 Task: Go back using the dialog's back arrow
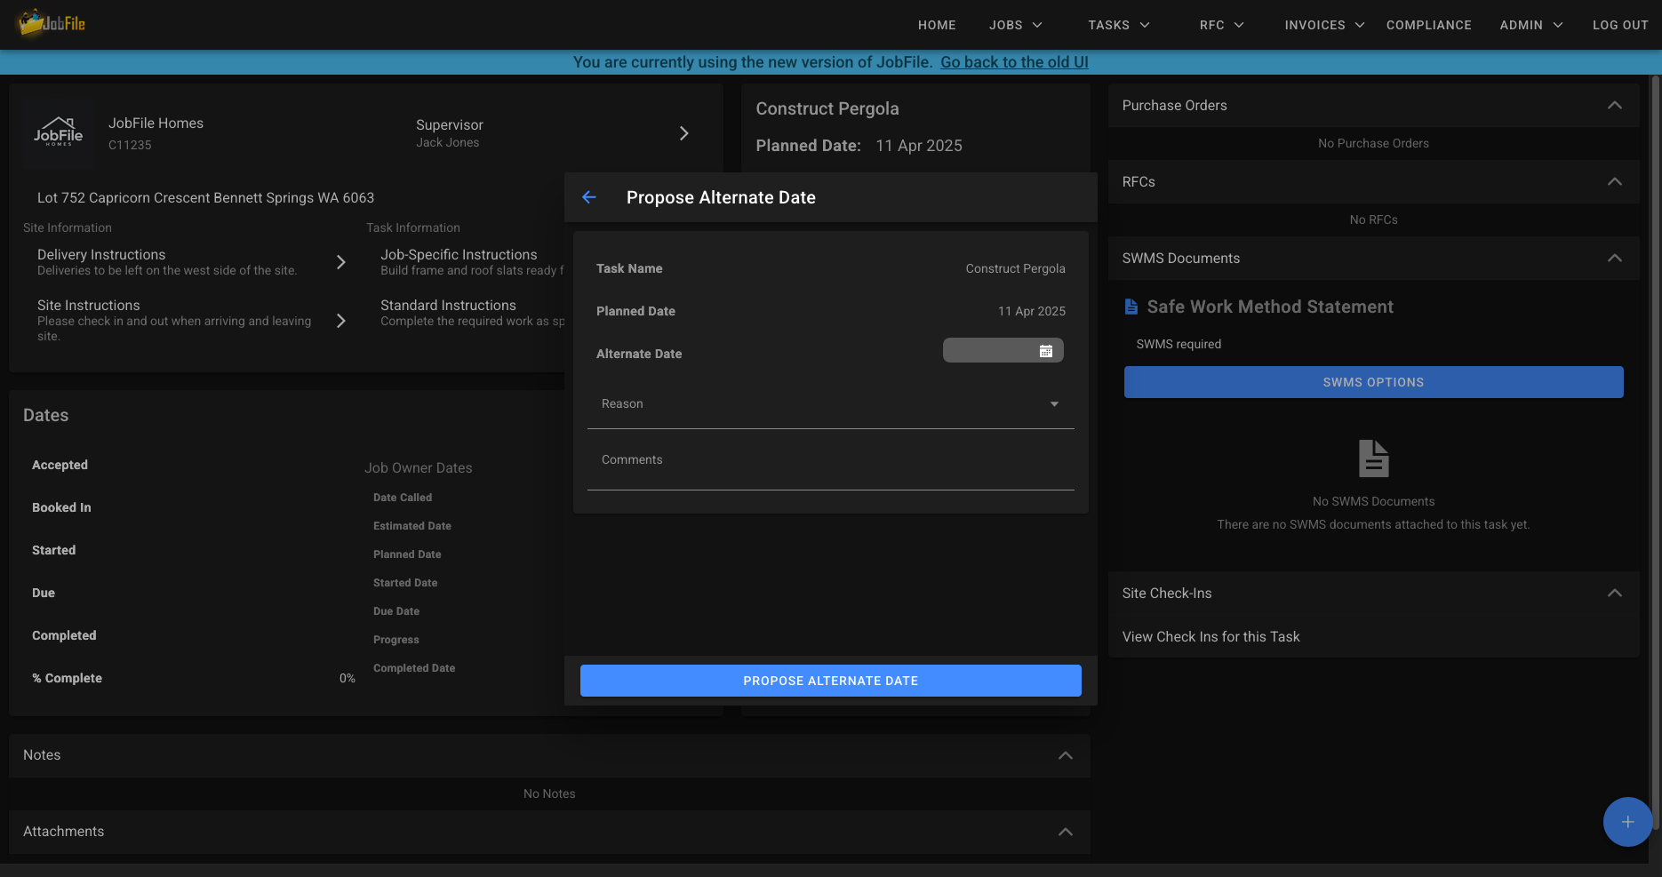click(x=589, y=197)
